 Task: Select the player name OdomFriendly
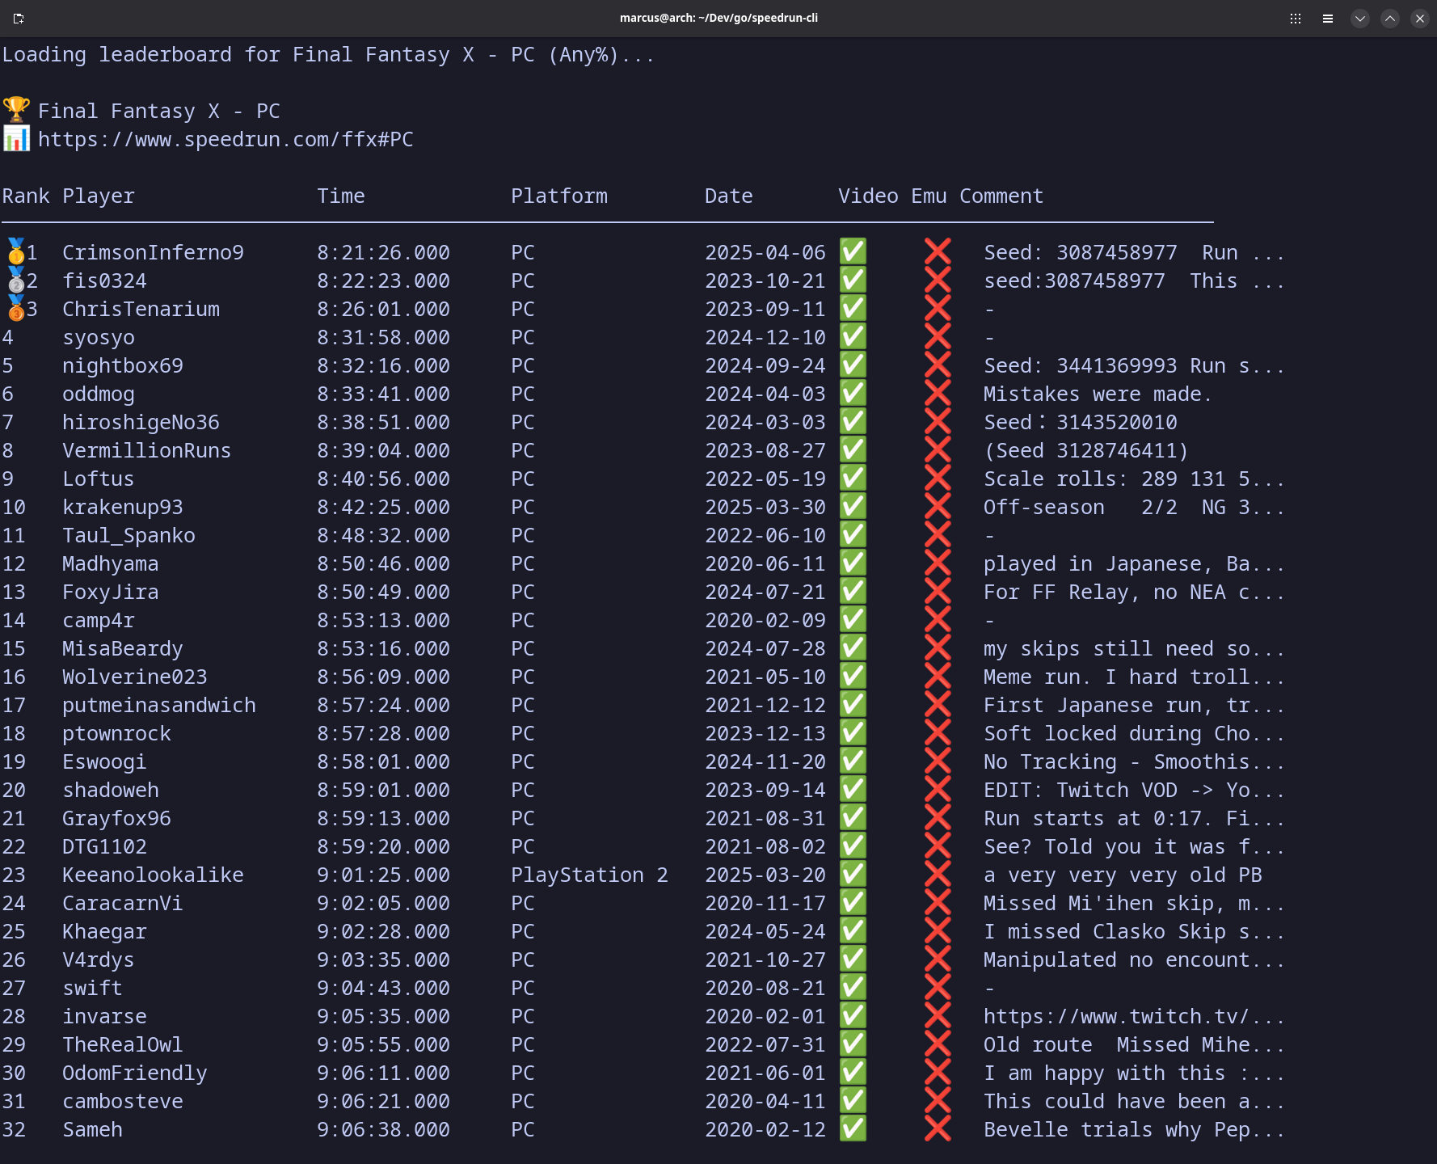pyautogui.click(x=135, y=1073)
